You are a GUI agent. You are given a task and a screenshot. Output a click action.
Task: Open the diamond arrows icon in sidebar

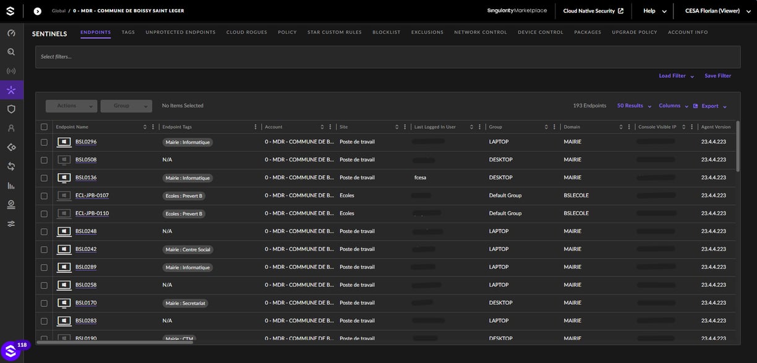click(x=11, y=147)
